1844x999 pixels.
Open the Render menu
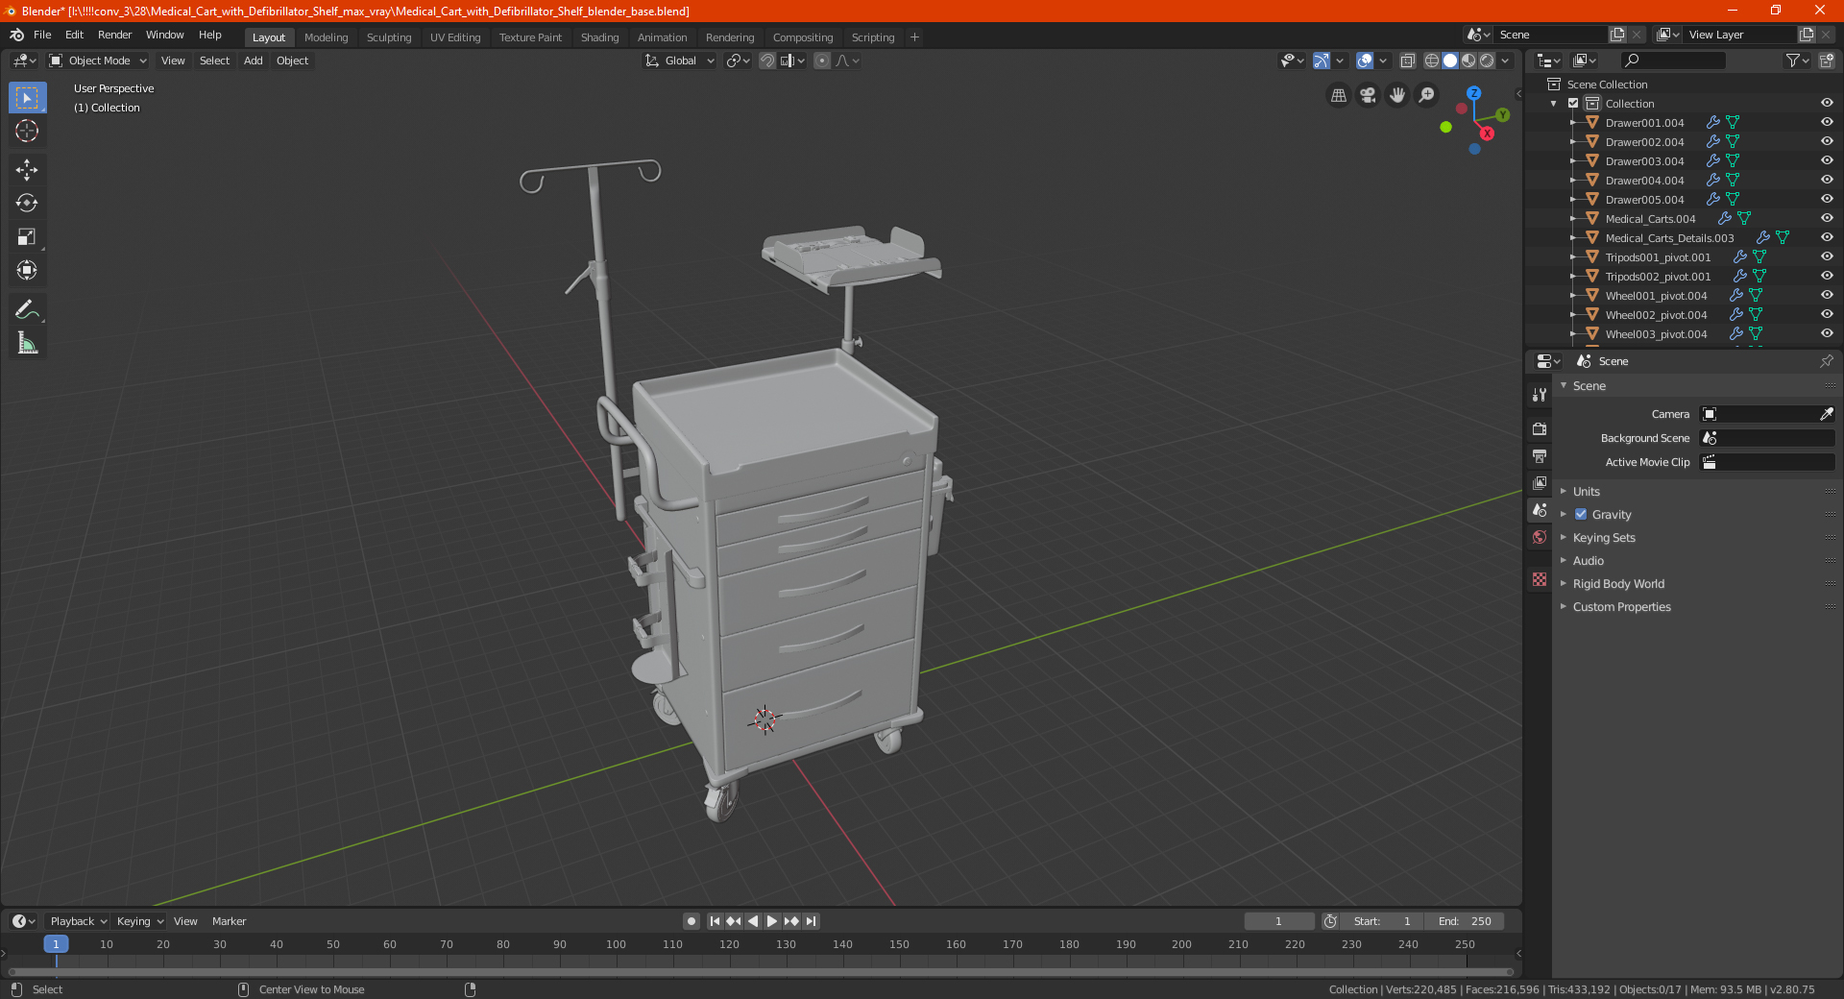(x=114, y=35)
